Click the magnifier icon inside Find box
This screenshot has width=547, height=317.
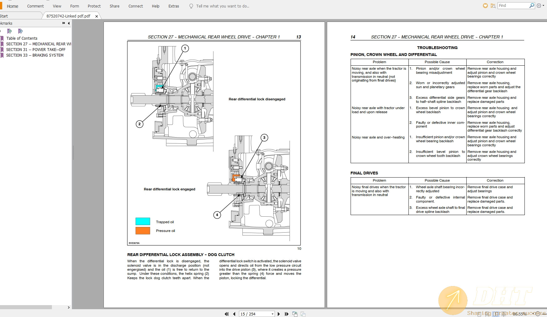532,5
